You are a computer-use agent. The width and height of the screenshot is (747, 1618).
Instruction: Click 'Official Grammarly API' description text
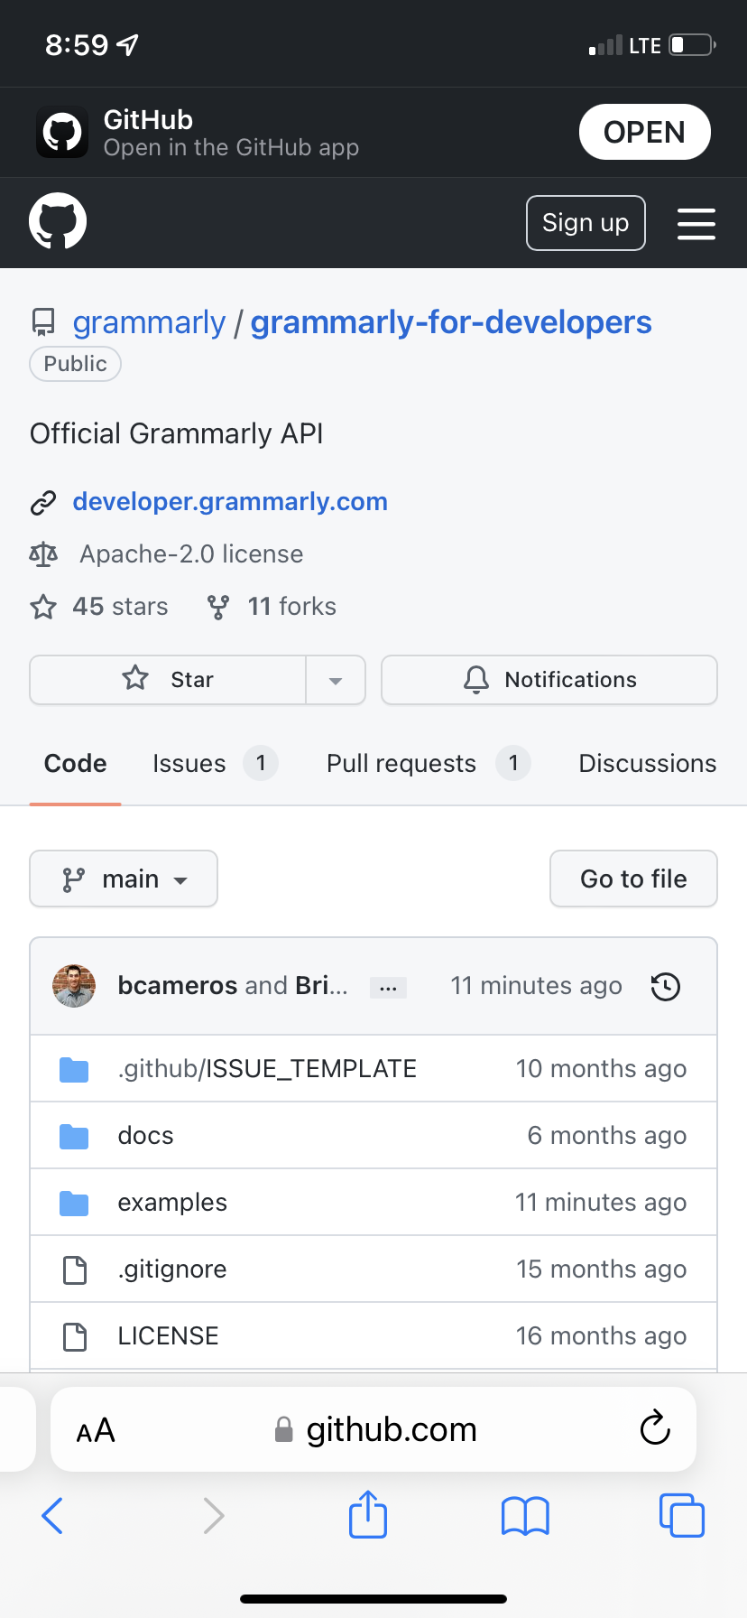177,434
